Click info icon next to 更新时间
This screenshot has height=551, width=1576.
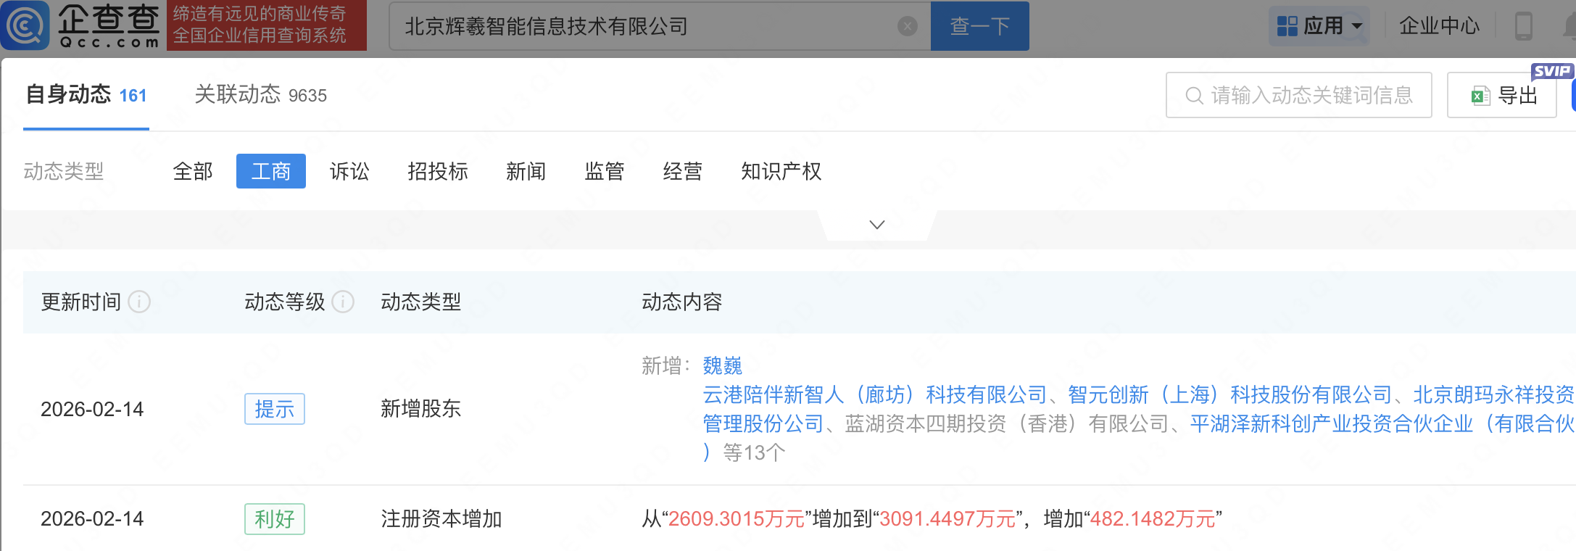click(139, 302)
